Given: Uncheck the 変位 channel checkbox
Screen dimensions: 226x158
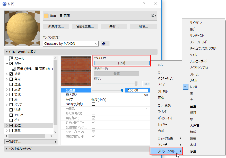Looking at the screenshot, I should [11, 125].
